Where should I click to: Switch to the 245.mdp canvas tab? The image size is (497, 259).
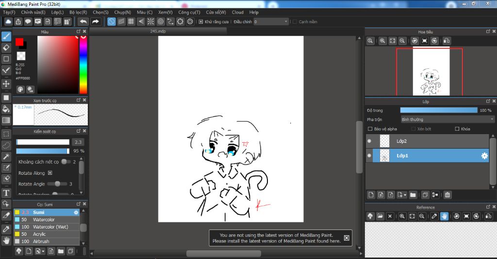pos(158,31)
